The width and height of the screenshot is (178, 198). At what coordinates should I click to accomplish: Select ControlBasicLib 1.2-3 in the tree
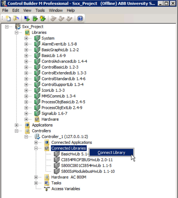tap(60, 67)
